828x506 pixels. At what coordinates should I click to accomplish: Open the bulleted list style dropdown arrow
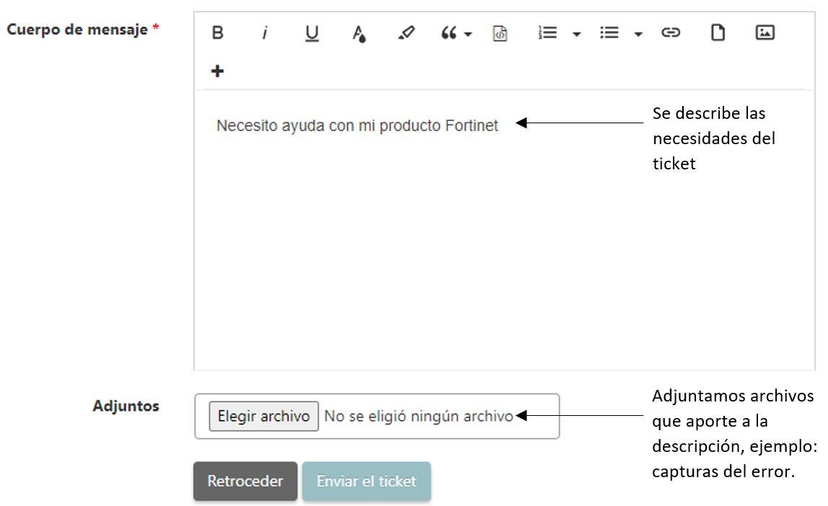tap(638, 34)
